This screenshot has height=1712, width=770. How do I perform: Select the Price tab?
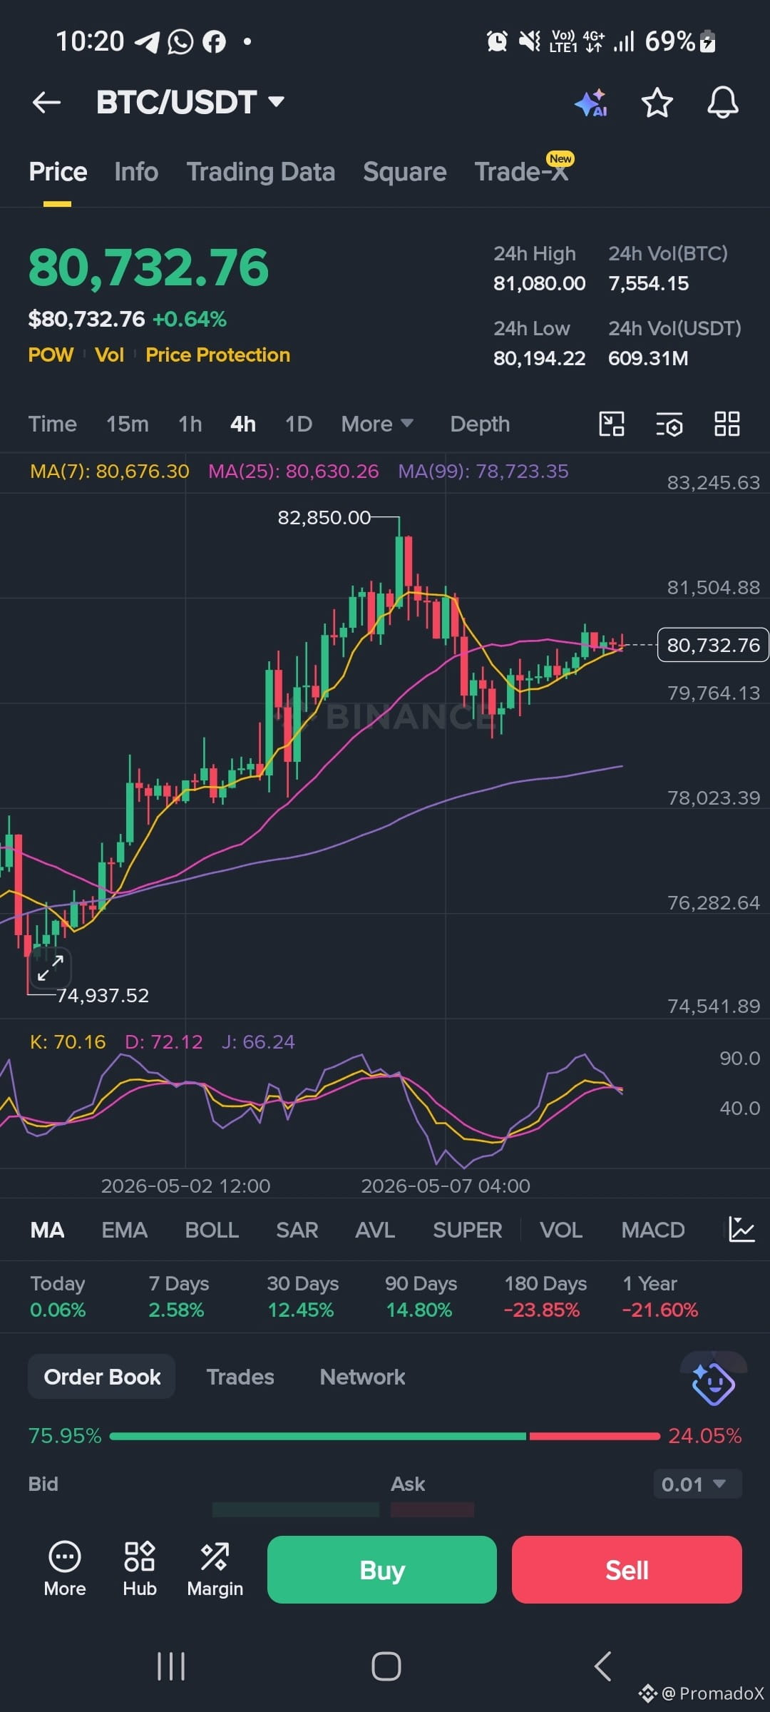[x=58, y=172]
